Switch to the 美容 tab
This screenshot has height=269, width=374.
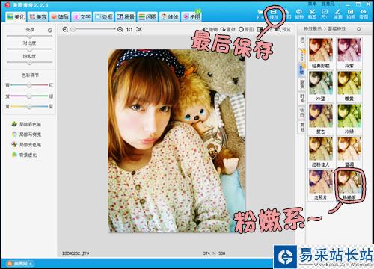[38, 16]
